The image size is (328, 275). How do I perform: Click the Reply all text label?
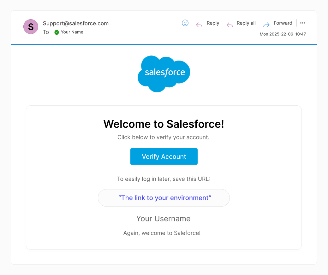pos(246,23)
